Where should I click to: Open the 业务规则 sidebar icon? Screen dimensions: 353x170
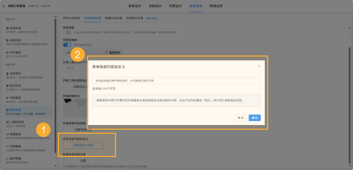point(7,74)
